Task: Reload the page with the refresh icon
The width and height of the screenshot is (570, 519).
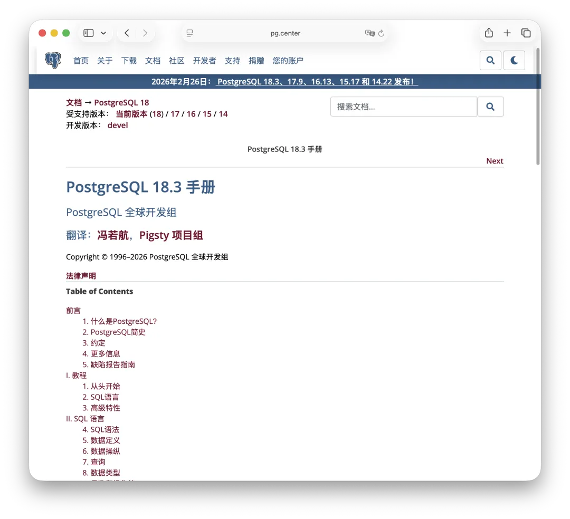Action: tap(382, 33)
